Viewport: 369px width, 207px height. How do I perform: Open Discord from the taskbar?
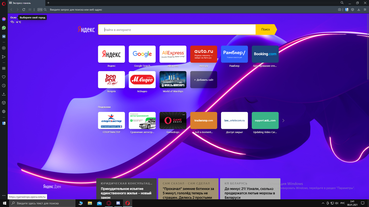[118, 203]
